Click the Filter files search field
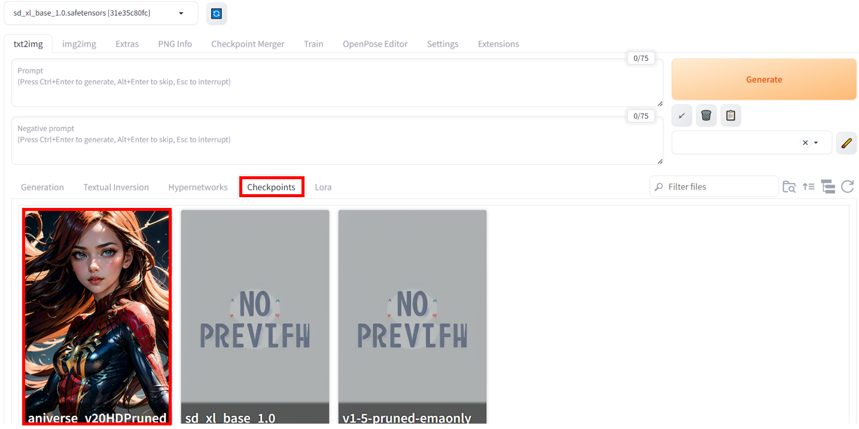Screen dimensions: 859x429 point(714,187)
